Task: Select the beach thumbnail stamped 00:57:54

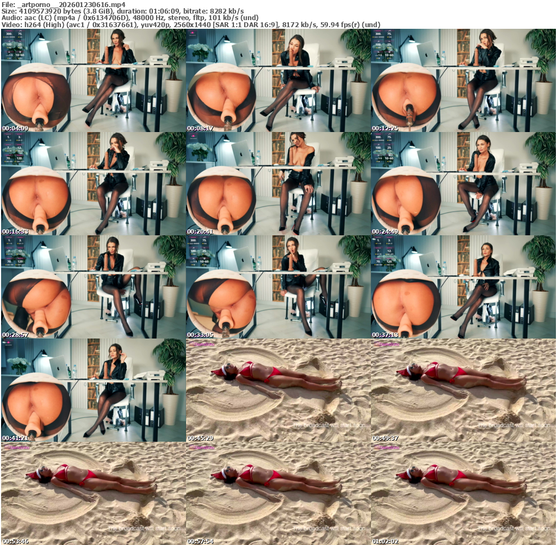Action: [278, 493]
